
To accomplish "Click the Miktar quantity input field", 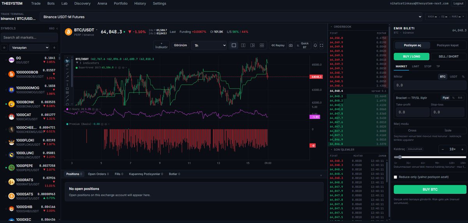I will [430, 85].
